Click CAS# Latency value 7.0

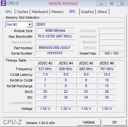pyautogui.click(x=45, y=74)
